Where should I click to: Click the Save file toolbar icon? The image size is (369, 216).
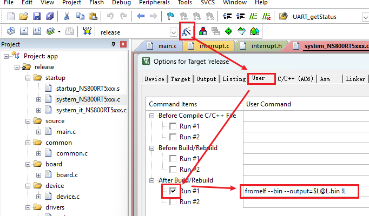click(x=37, y=16)
